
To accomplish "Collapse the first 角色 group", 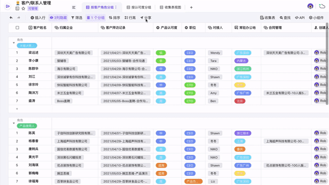I will click(14, 43).
